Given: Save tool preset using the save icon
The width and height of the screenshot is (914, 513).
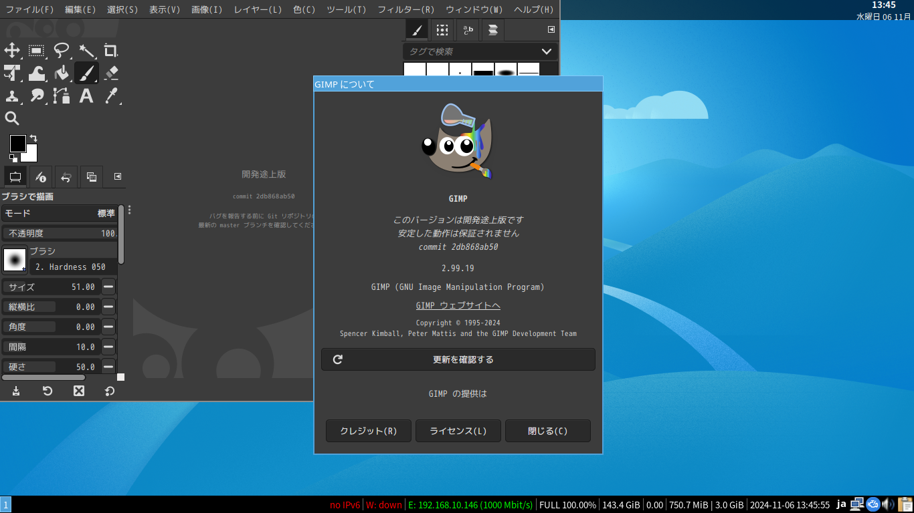Looking at the screenshot, I should [16, 391].
